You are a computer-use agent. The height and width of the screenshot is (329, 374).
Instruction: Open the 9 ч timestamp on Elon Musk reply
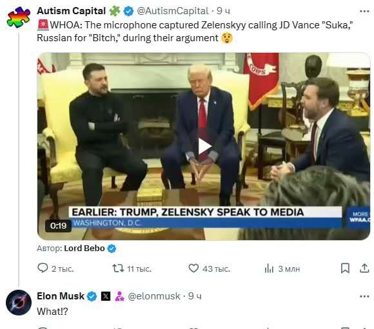(x=195, y=296)
